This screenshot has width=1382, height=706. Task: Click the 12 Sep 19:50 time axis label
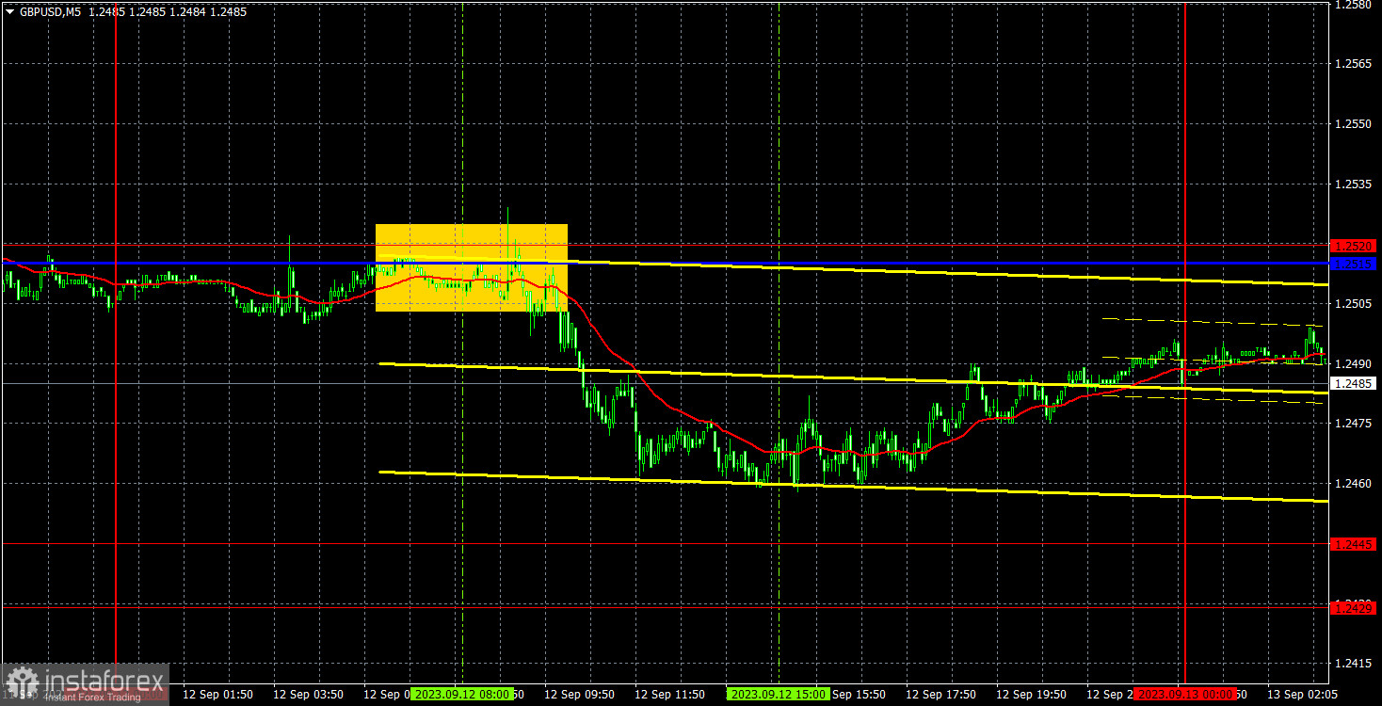pyautogui.click(x=1031, y=694)
